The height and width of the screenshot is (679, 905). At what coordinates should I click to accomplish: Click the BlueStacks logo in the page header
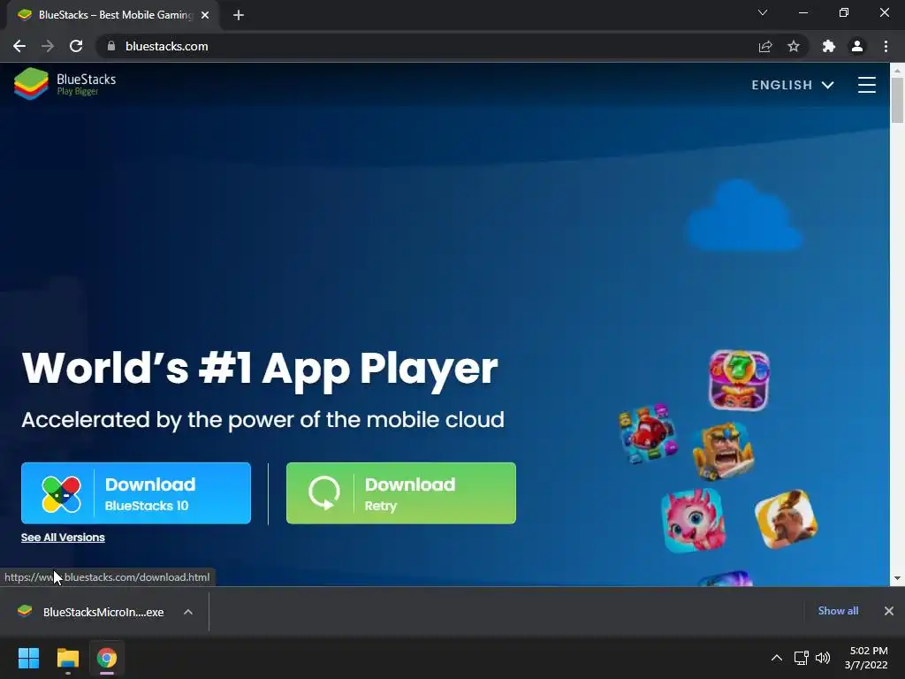pos(65,84)
